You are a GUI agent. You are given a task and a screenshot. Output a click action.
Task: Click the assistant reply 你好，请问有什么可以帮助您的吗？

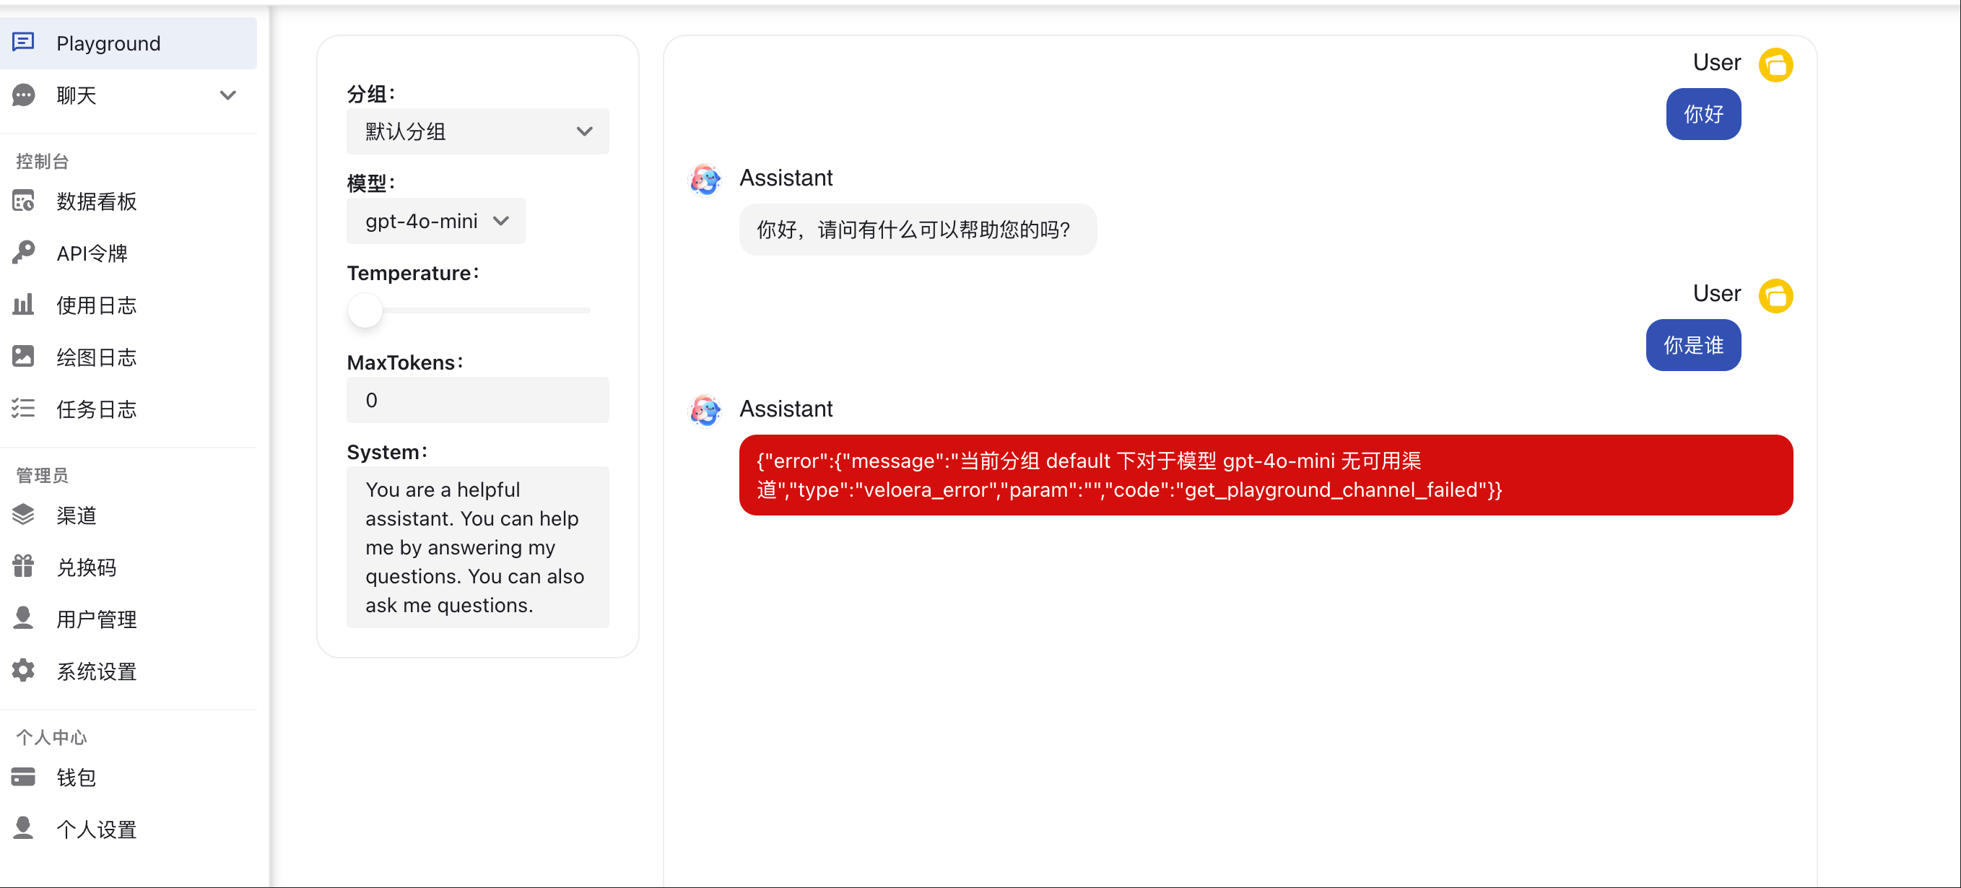(x=917, y=230)
